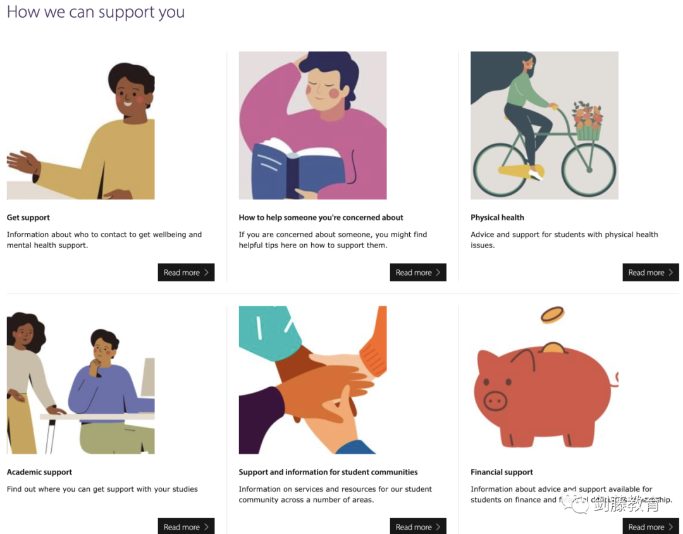The width and height of the screenshot is (683, 534).
Task: Click the Academic support heading
Action: [40, 472]
